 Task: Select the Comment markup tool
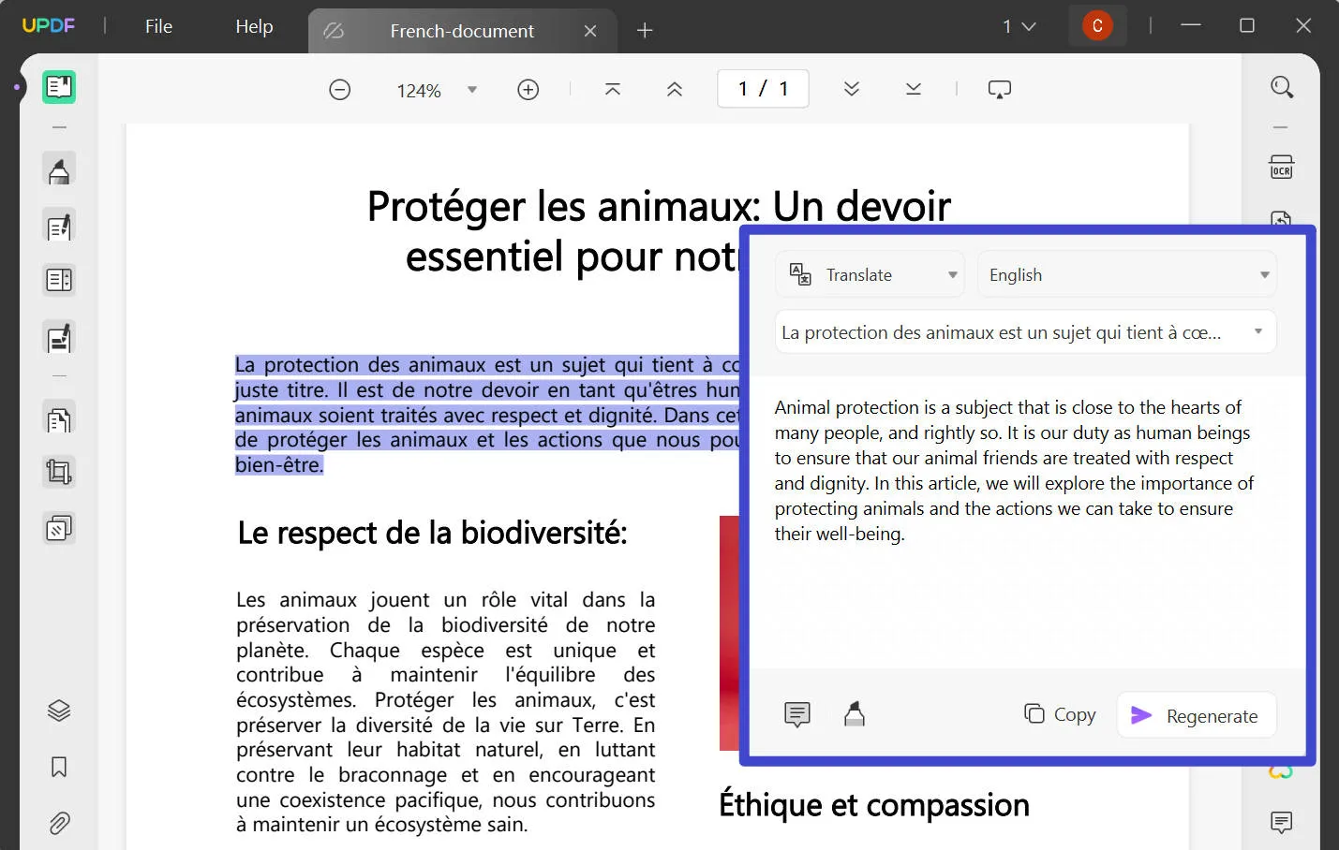click(59, 169)
